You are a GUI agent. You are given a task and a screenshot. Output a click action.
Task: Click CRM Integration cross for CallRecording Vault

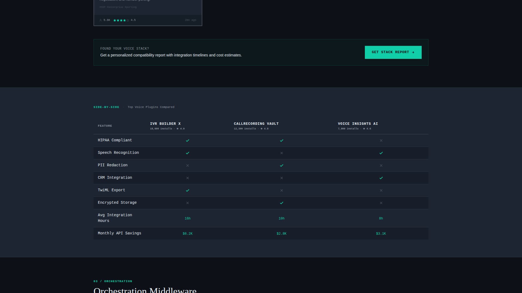(282, 178)
